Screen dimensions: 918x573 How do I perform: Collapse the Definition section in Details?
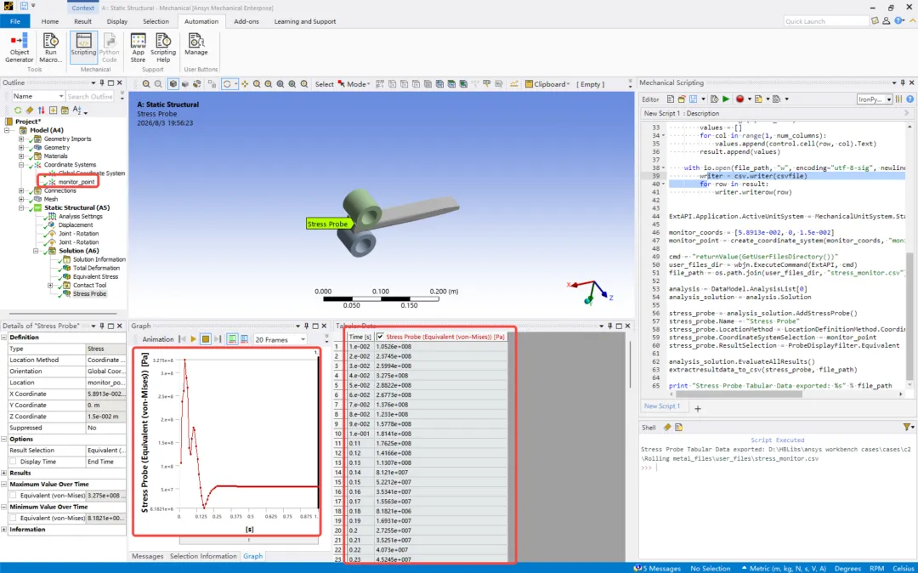(4, 338)
